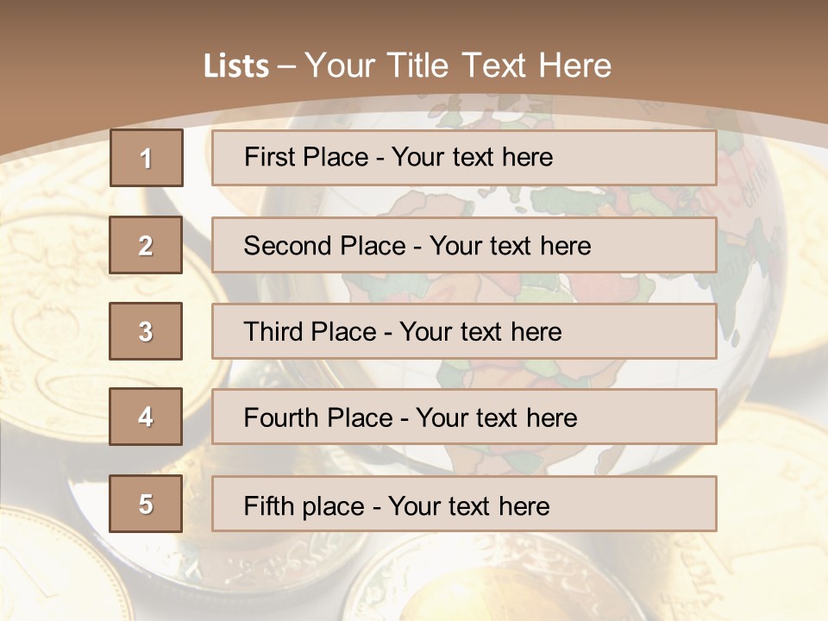
Task: Click the number 3 box
Action: [x=146, y=331]
